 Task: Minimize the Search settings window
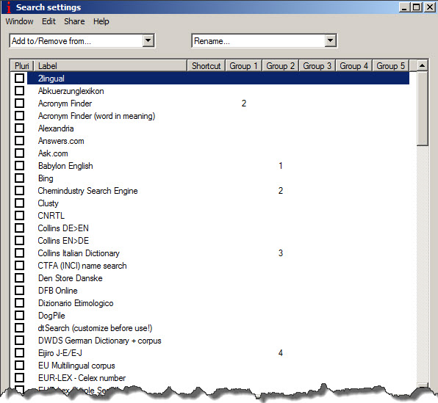click(x=404, y=7)
